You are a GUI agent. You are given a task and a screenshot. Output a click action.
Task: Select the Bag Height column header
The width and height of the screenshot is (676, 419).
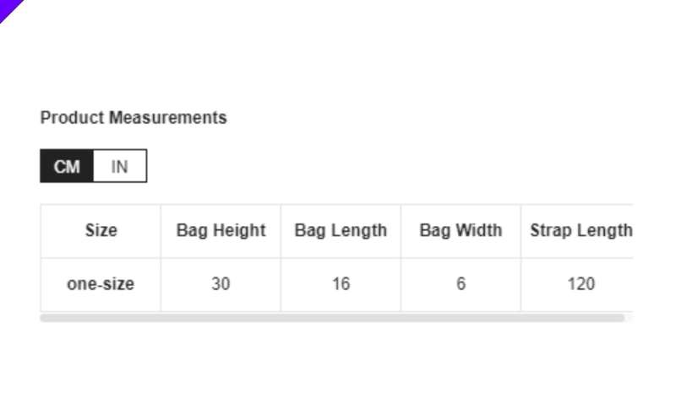point(221,231)
